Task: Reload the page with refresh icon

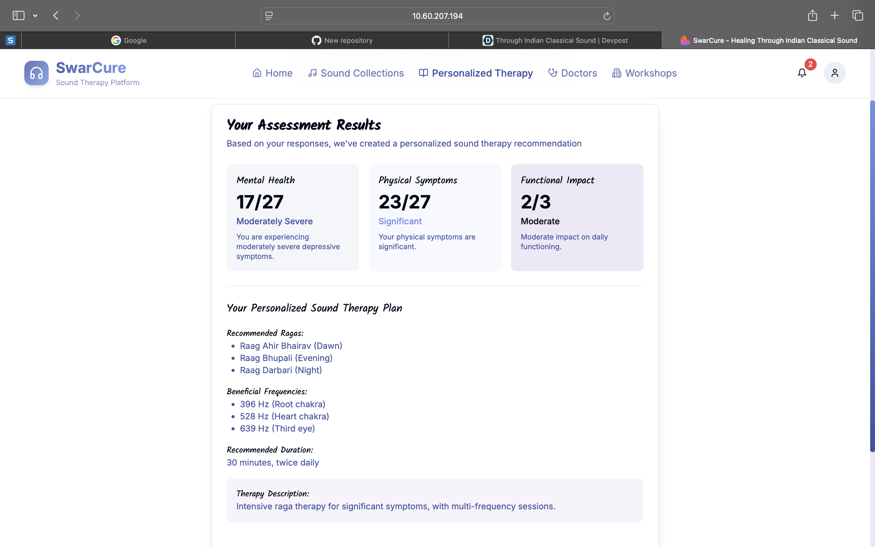Action: pyautogui.click(x=607, y=16)
